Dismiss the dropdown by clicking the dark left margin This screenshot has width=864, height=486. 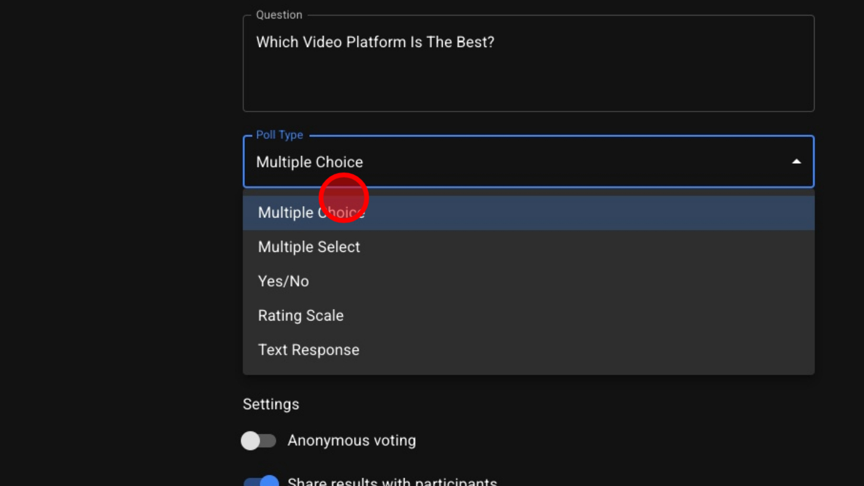pyautogui.click(x=119, y=238)
